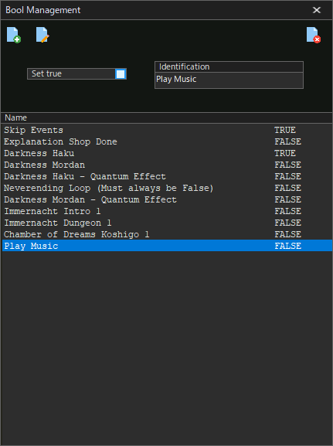Viewport: 333px width, 446px height.
Task: Click the Set true label
Action: click(x=46, y=73)
